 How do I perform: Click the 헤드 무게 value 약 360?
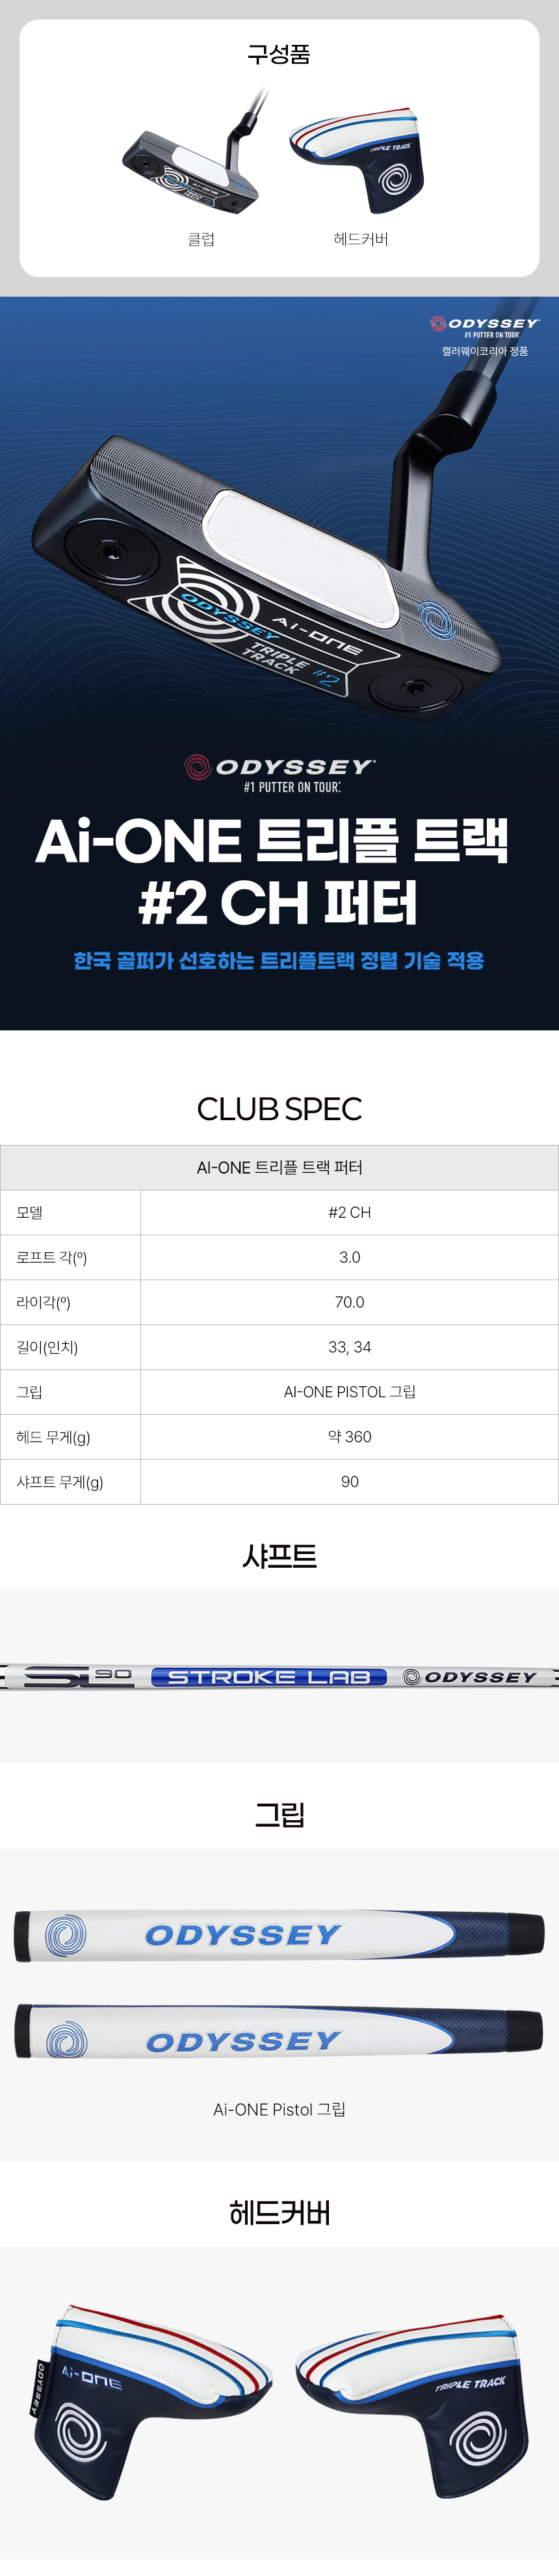point(349,1438)
